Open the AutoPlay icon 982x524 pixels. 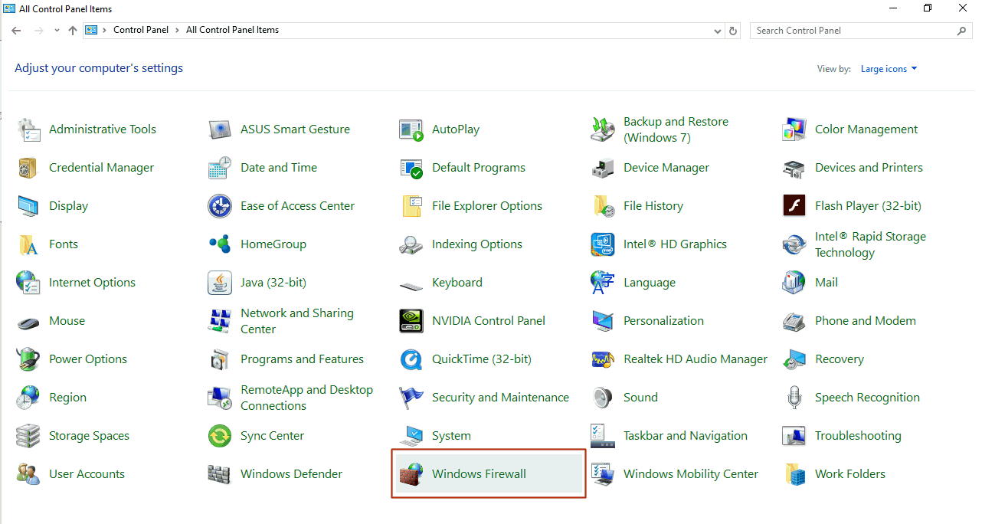point(411,129)
